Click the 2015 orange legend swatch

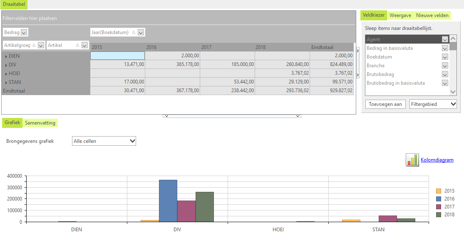tap(439, 191)
